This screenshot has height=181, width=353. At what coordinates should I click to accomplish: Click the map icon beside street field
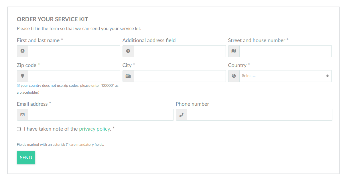(x=234, y=51)
